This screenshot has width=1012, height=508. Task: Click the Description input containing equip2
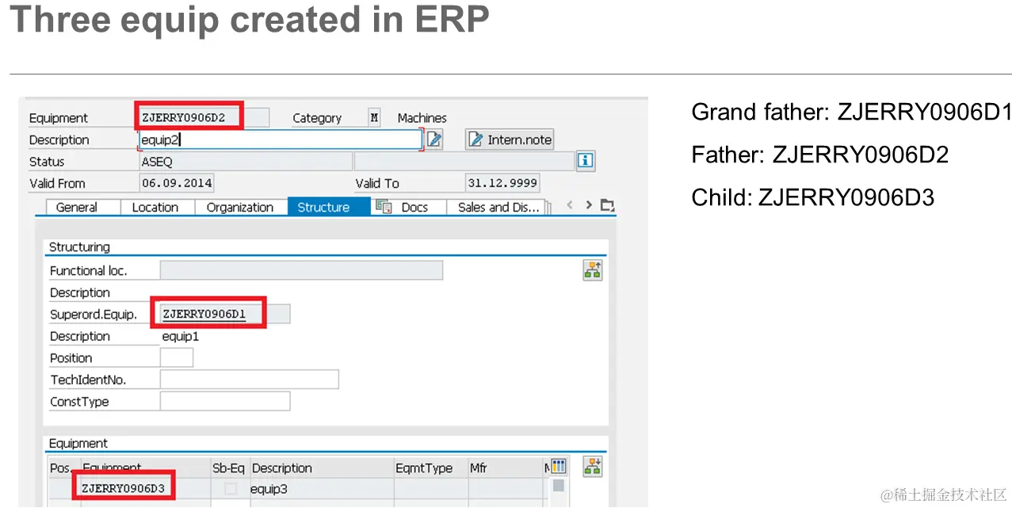(280, 139)
